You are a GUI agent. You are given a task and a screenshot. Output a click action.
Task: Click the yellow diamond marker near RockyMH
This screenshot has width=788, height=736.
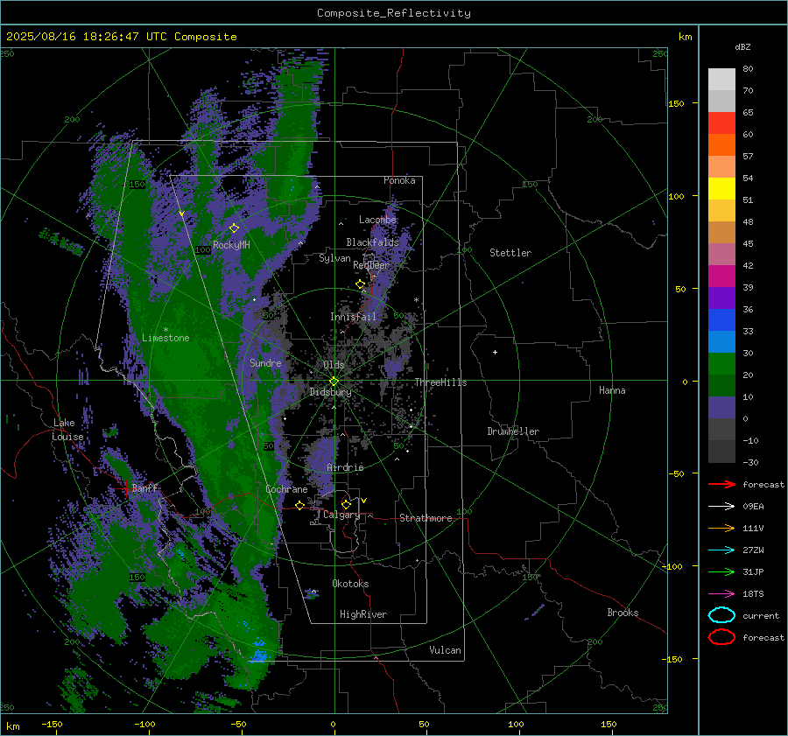234,228
